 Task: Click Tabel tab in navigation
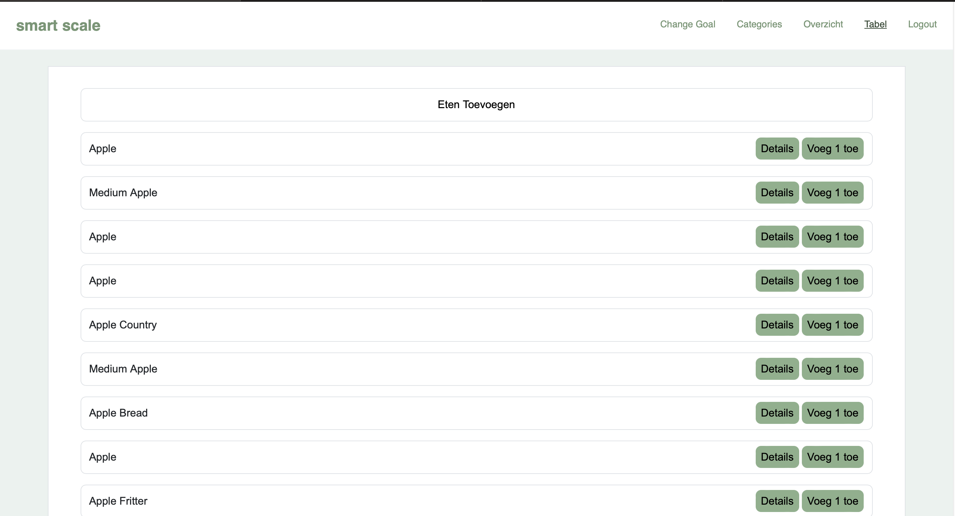874,24
